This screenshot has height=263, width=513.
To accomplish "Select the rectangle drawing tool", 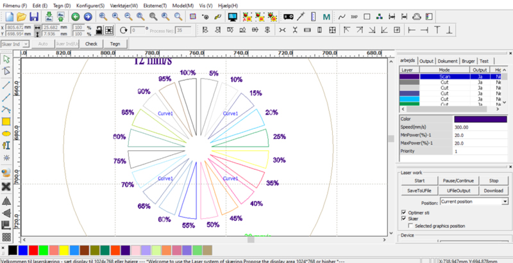I will [6, 121].
